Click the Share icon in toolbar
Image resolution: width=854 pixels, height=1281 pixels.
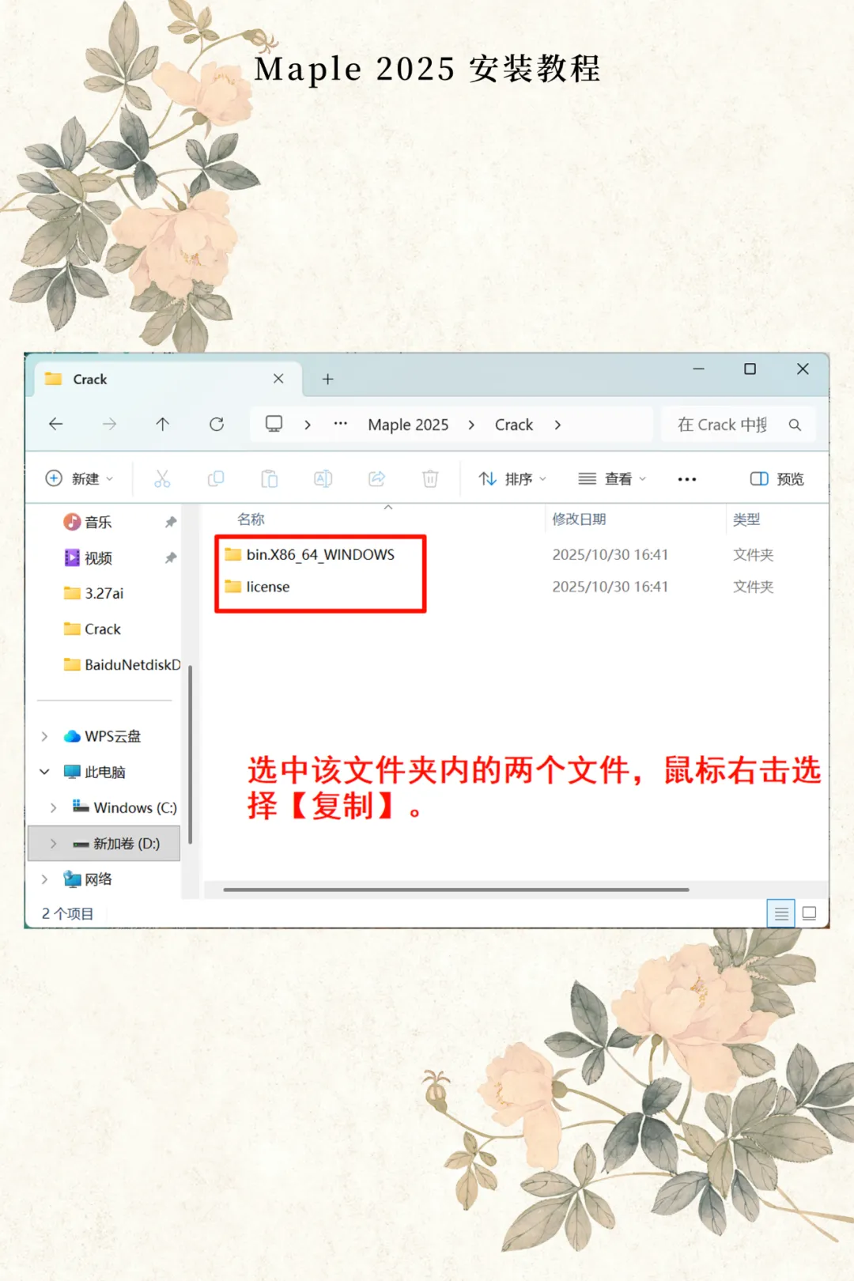pos(377,478)
